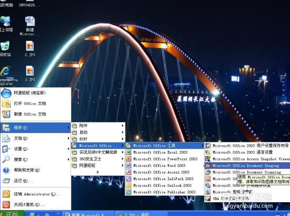Switch to 新建 Microsoft taskbar window

[x=88, y=214]
